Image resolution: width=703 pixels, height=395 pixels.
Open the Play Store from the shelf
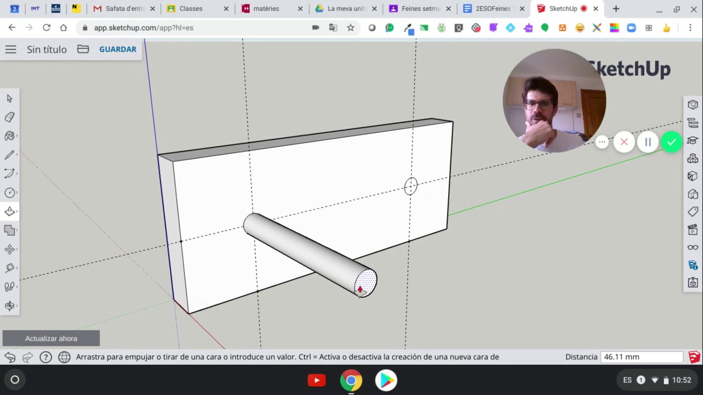click(386, 380)
